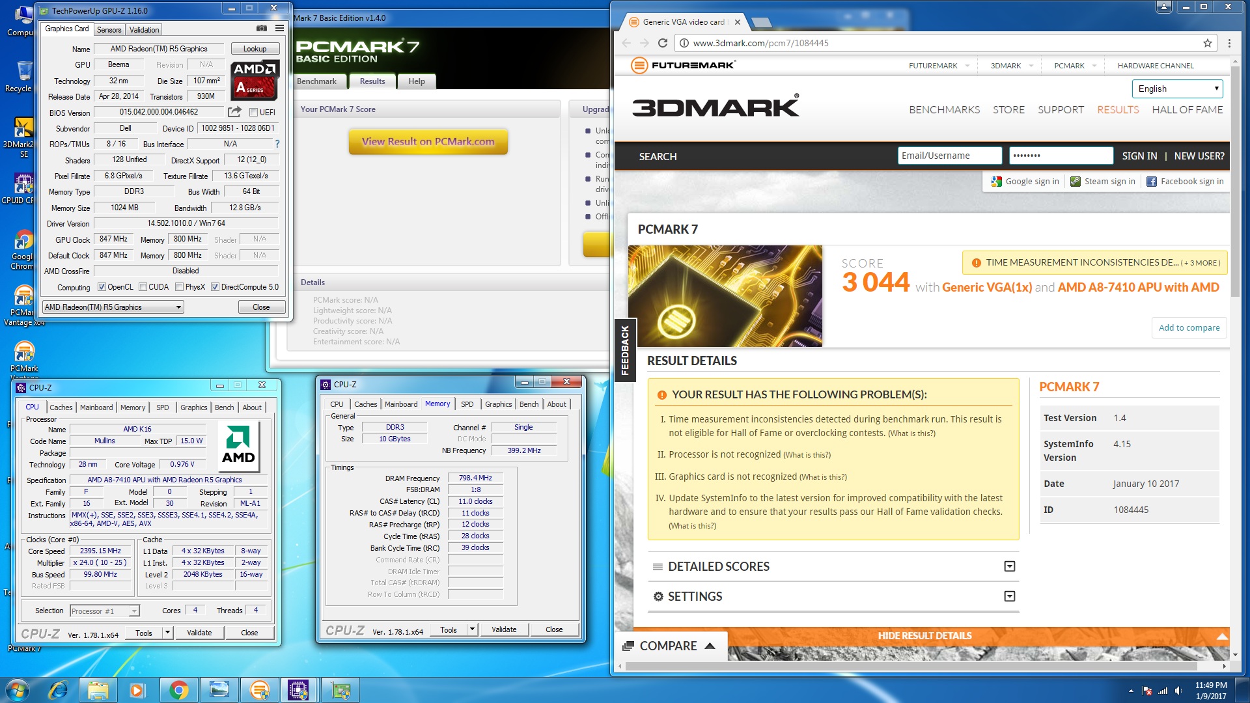Open Tools dropdown arrow in Memory CPU-Z
Image resolution: width=1250 pixels, height=703 pixels.
(x=473, y=629)
